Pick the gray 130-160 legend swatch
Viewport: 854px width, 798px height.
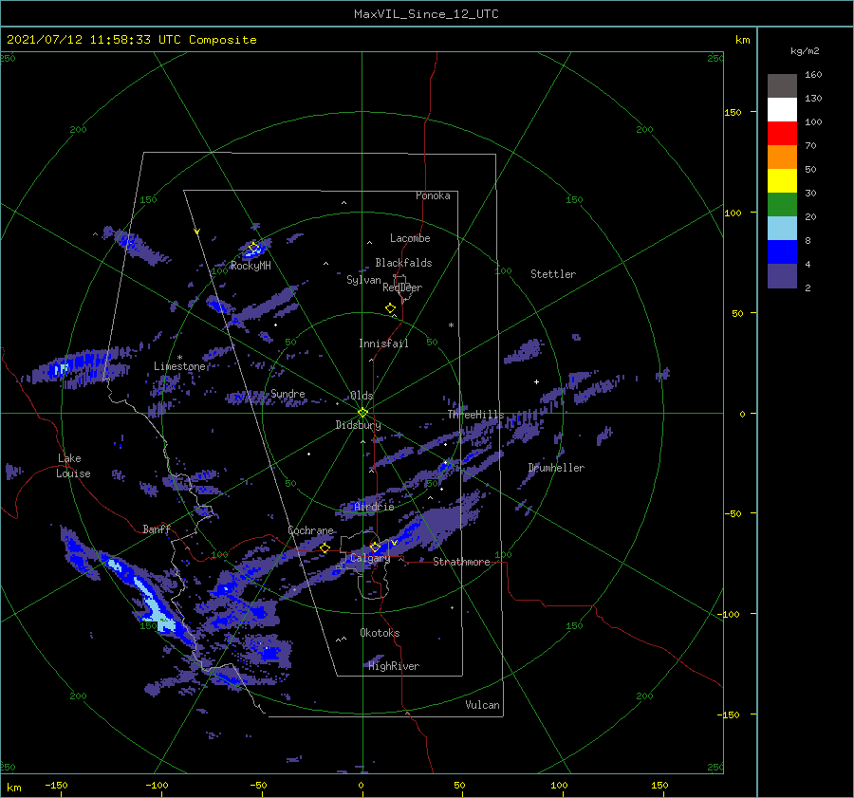(782, 85)
